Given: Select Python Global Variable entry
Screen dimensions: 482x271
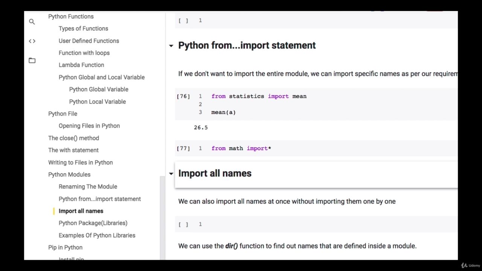Looking at the screenshot, I should pos(99,89).
